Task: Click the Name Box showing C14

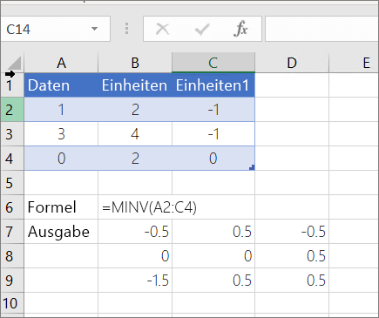Action: 55,29
